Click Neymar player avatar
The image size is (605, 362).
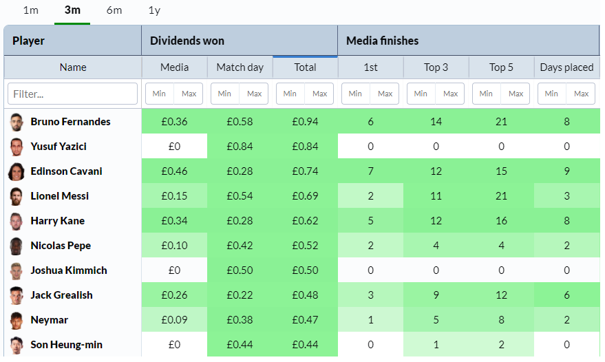coord(17,320)
